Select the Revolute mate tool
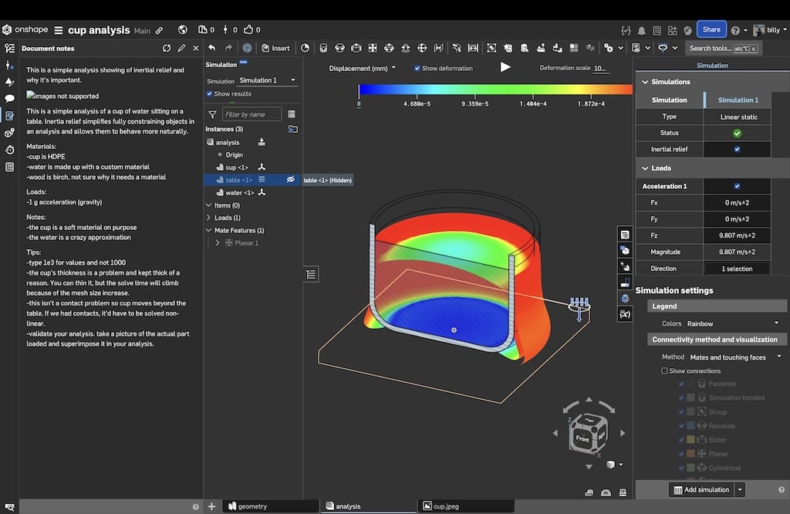 339,48
